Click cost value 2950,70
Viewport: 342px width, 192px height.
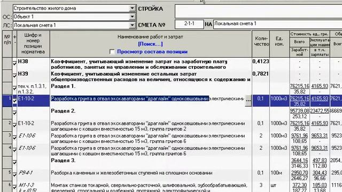tap(299, 173)
